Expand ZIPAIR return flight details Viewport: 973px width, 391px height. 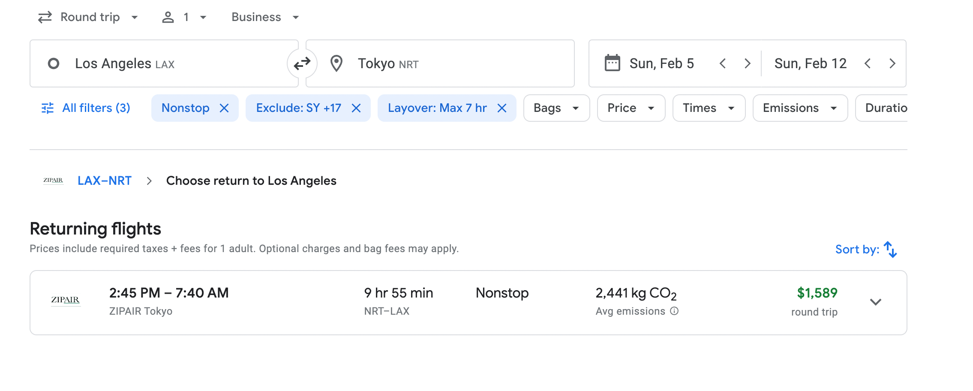pyautogui.click(x=875, y=302)
